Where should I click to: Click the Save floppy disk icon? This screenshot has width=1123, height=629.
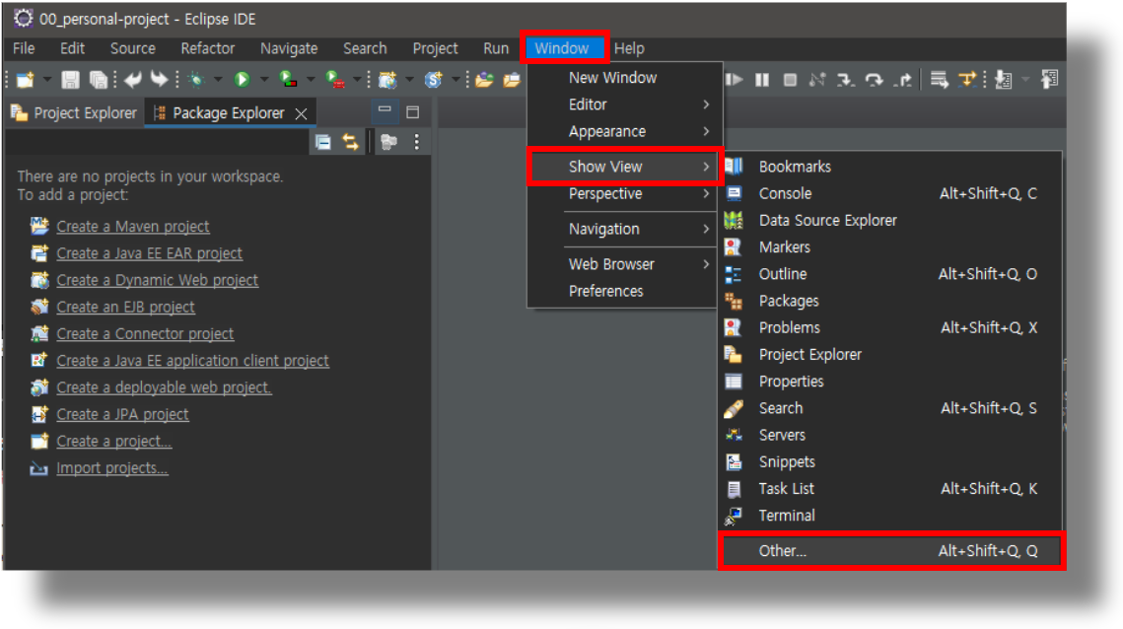(x=70, y=80)
